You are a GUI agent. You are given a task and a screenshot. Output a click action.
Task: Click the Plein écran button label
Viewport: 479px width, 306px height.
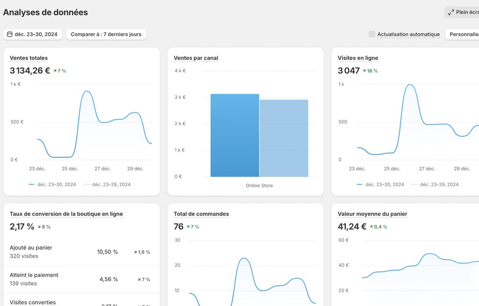(x=467, y=12)
